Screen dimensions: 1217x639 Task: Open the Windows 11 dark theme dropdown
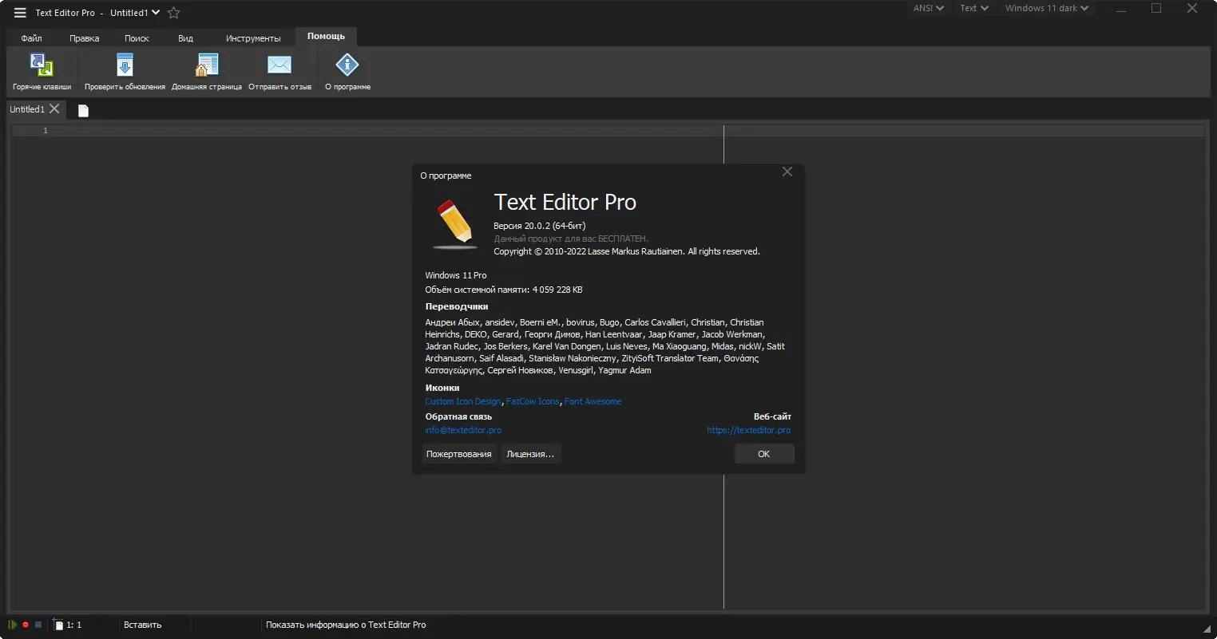pyautogui.click(x=1046, y=8)
